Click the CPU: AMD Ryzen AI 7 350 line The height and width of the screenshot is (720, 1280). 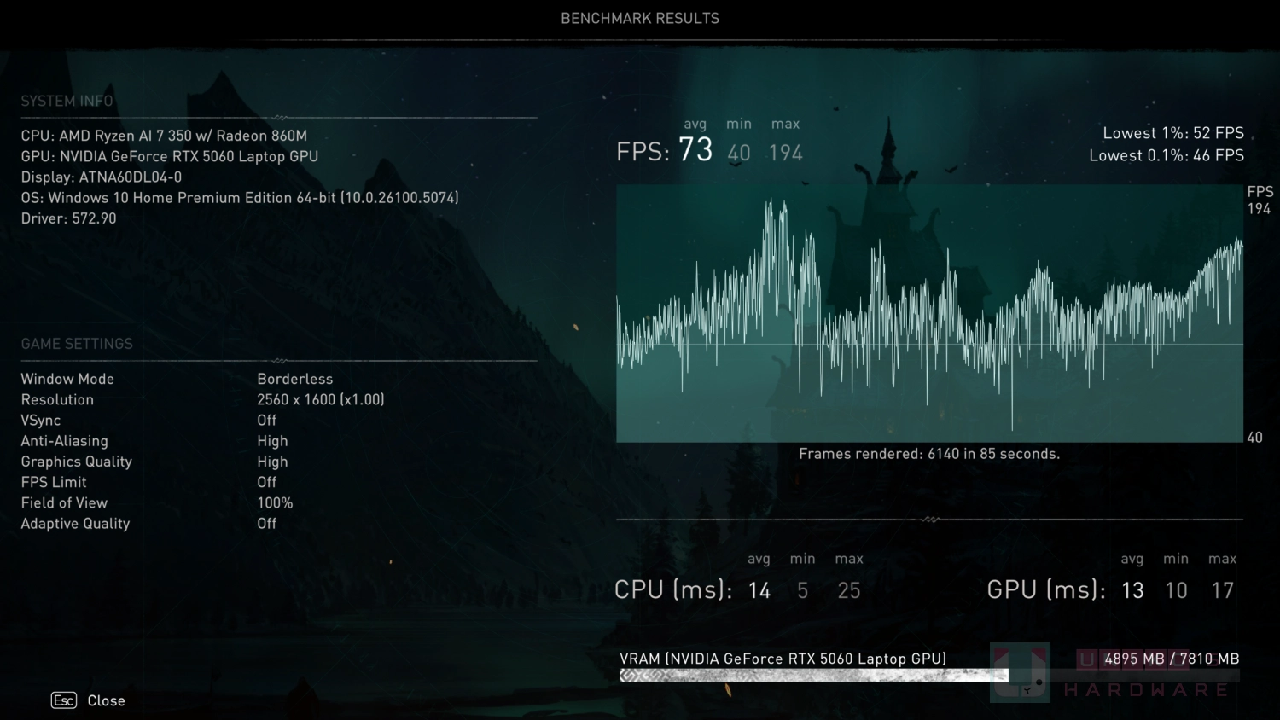164,136
